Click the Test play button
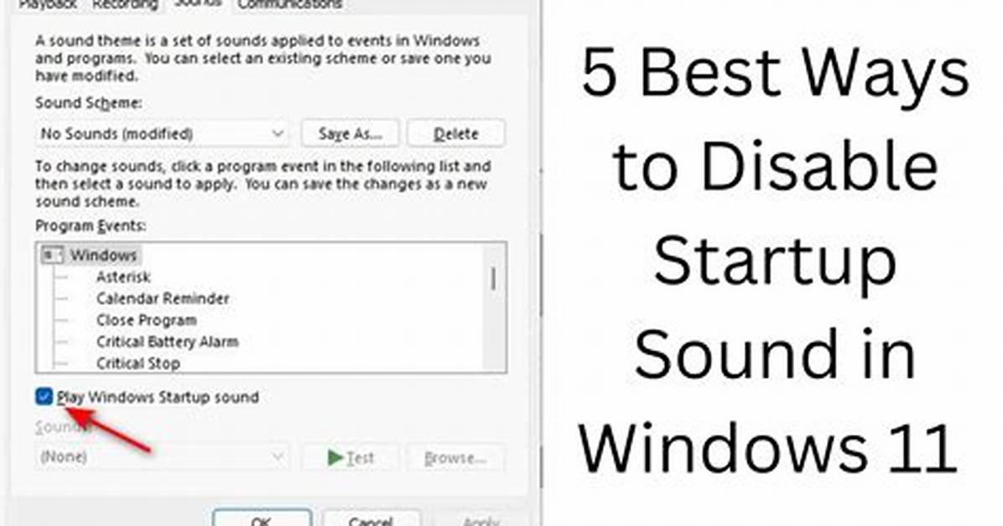1003x526 pixels. tap(350, 457)
